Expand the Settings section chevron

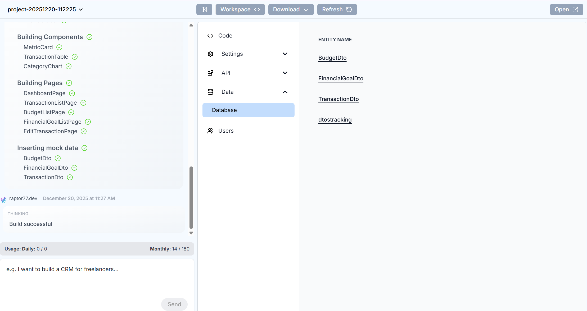pos(285,54)
